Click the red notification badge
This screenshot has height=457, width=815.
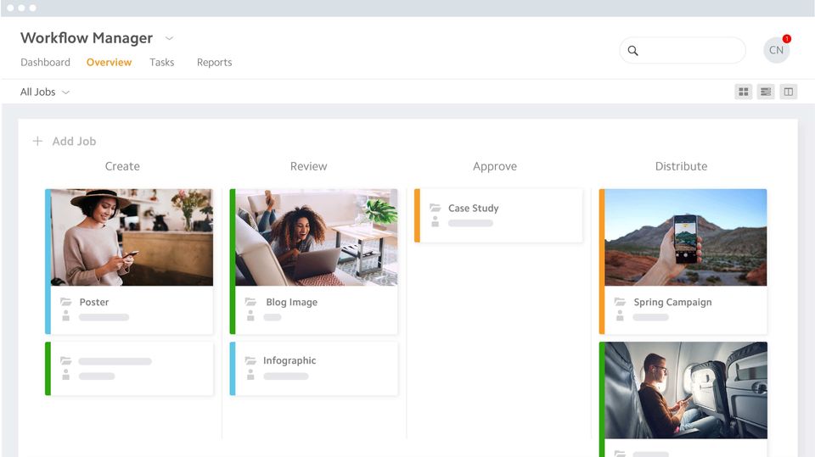786,39
